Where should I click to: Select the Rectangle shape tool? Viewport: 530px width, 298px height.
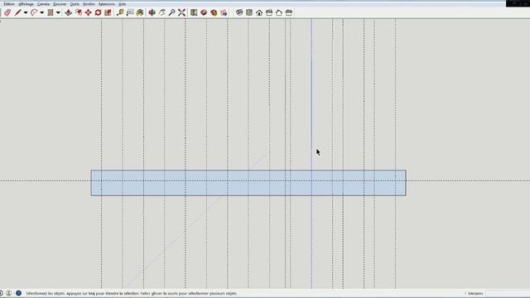(x=51, y=12)
